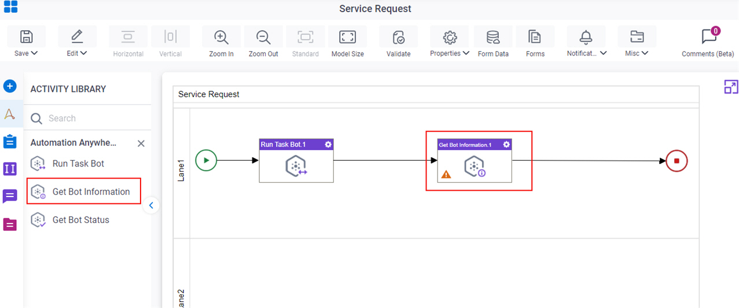Viewport: 739px width, 308px height.
Task: Open Form Data database icon
Action: (493, 37)
